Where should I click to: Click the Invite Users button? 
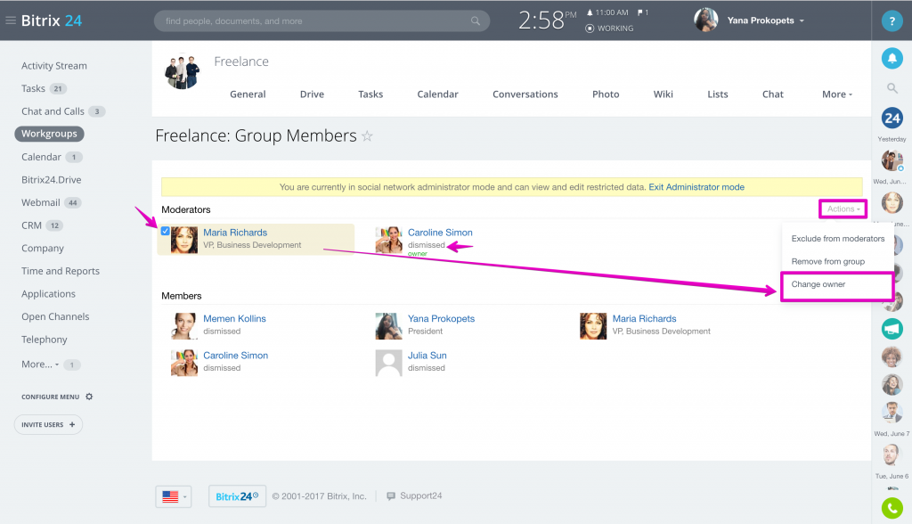coord(48,424)
